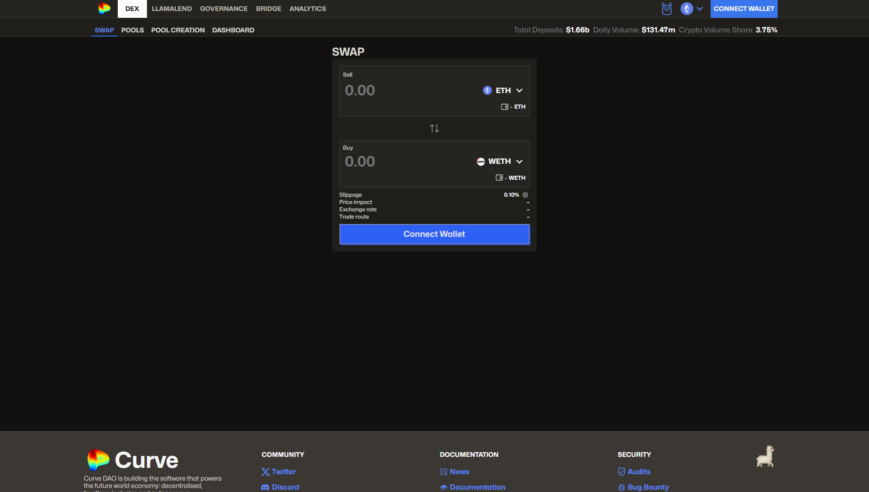Click the Crypto Volume Share 3.75% value
Viewport: 869px width, 492px height.
[767, 30]
